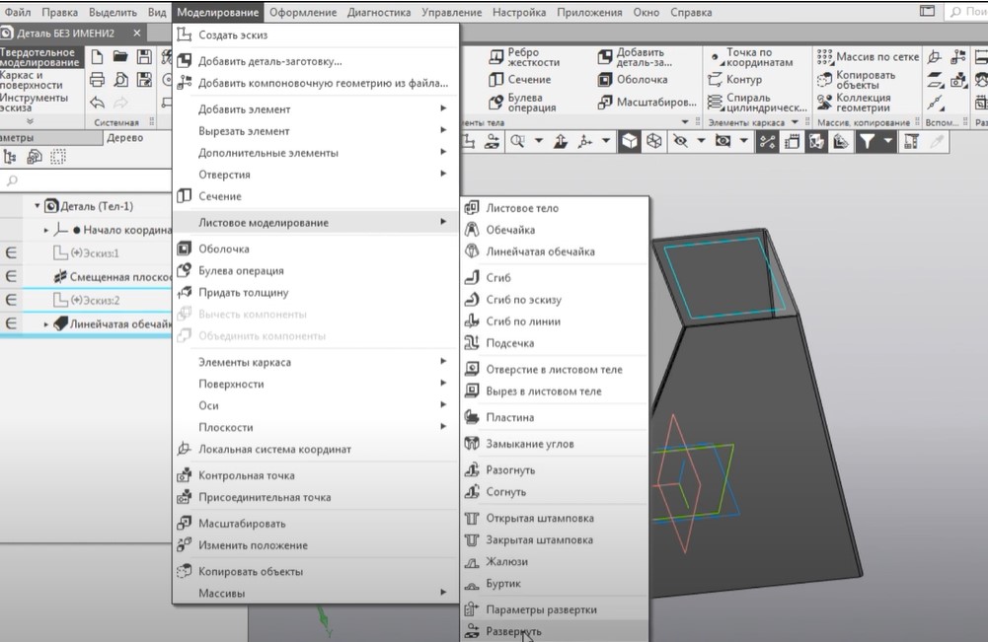This screenshot has height=642, width=988.
Task: Collapse the Деталь (Тел-1) tree node
Action: coord(38,206)
